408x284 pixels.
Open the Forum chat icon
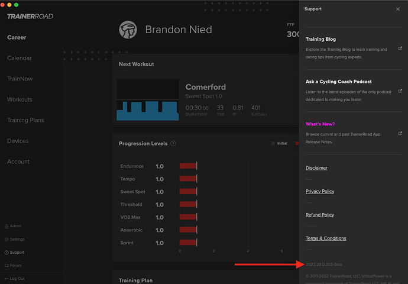click(7, 266)
